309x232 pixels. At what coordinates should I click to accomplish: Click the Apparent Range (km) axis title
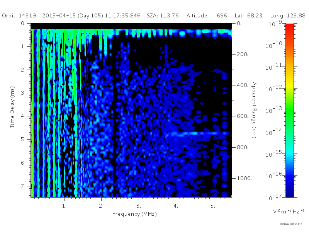(x=254, y=110)
